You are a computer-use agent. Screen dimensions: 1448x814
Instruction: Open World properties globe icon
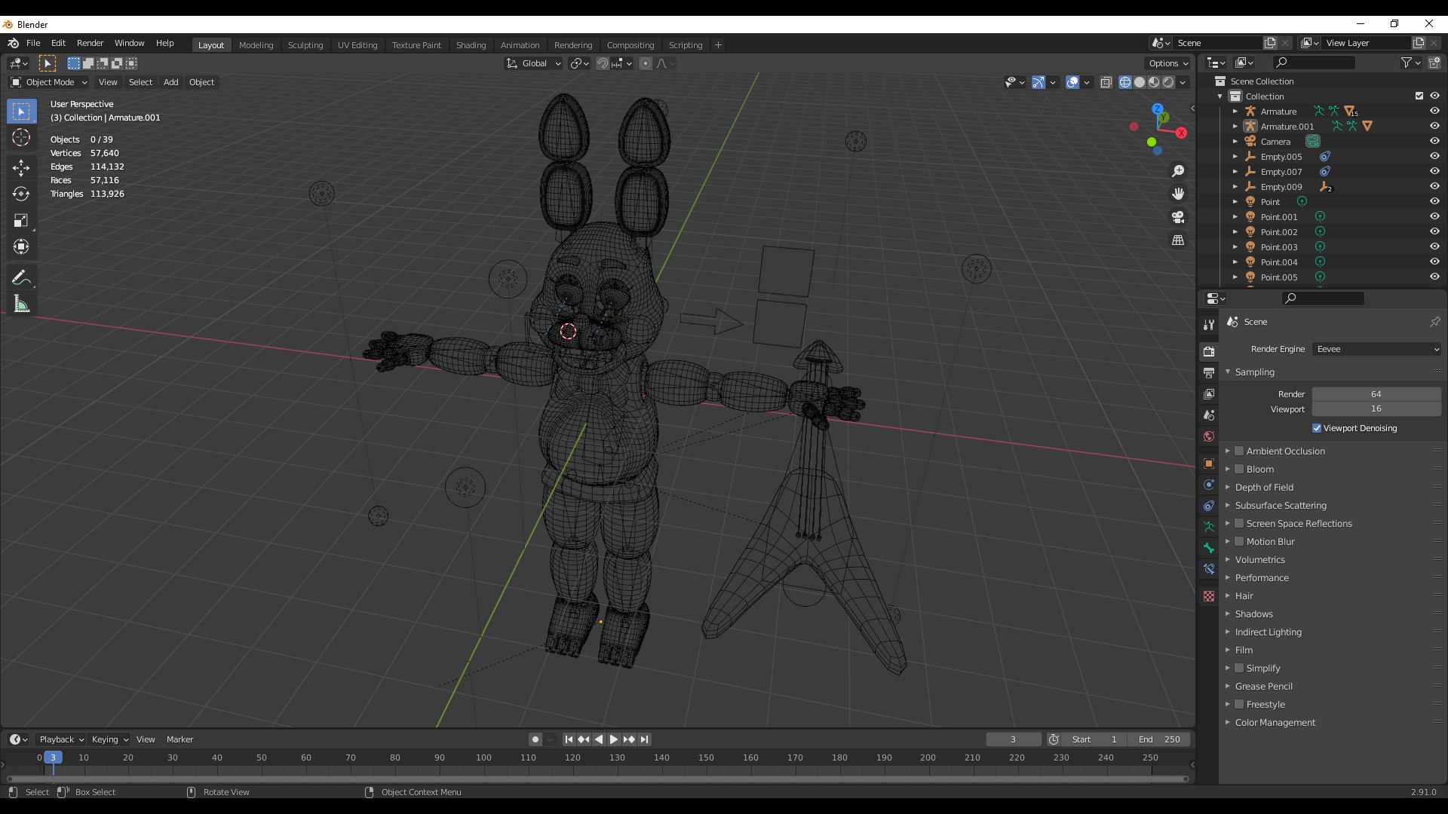(x=1209, y=436)
